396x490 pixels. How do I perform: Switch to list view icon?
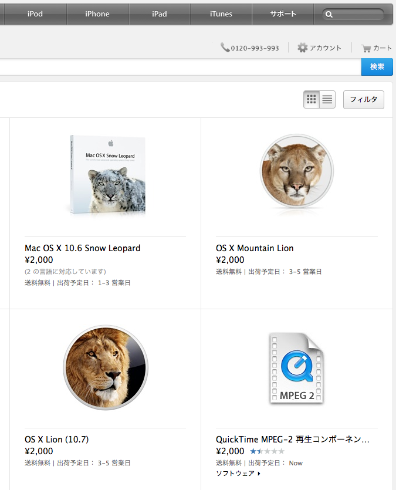(x=327, y=99)
